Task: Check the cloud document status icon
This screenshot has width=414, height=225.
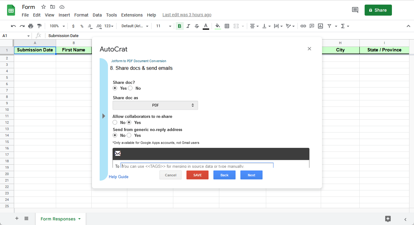Action: pos(62,7)
